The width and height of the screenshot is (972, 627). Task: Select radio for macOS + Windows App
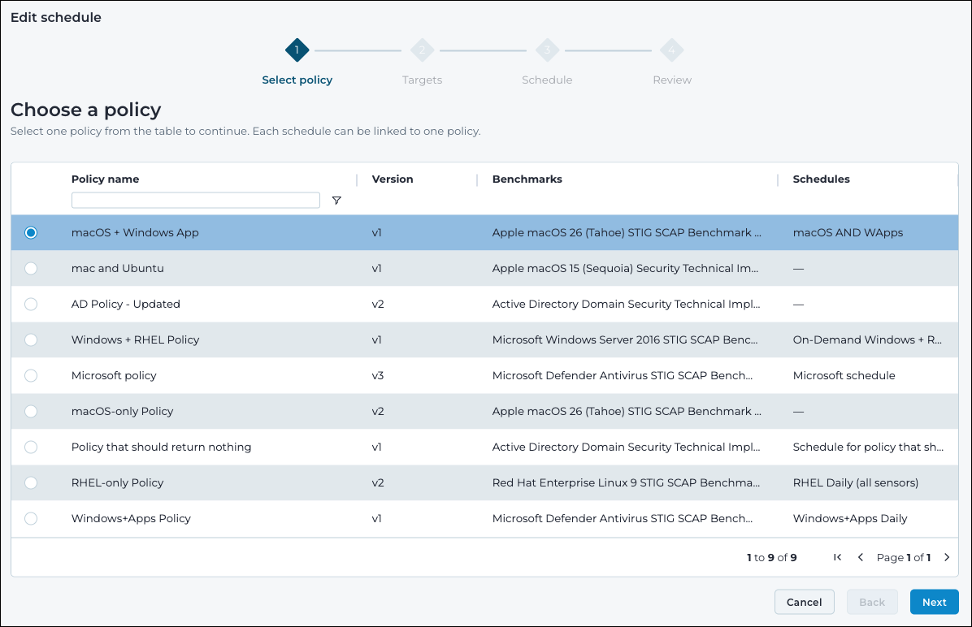click(x=31, y=232)
